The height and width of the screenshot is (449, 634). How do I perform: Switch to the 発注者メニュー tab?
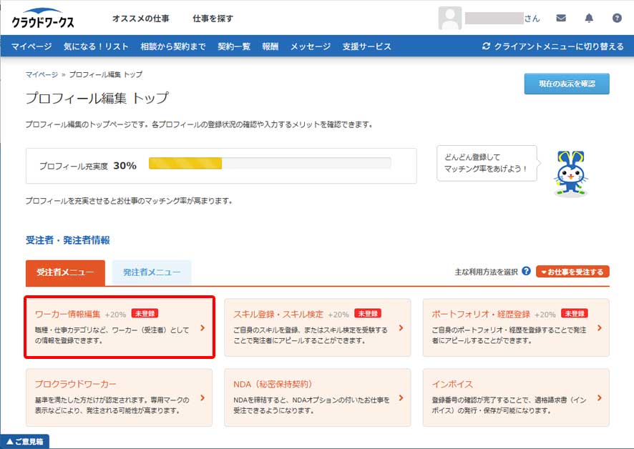[x=151, y=272]
